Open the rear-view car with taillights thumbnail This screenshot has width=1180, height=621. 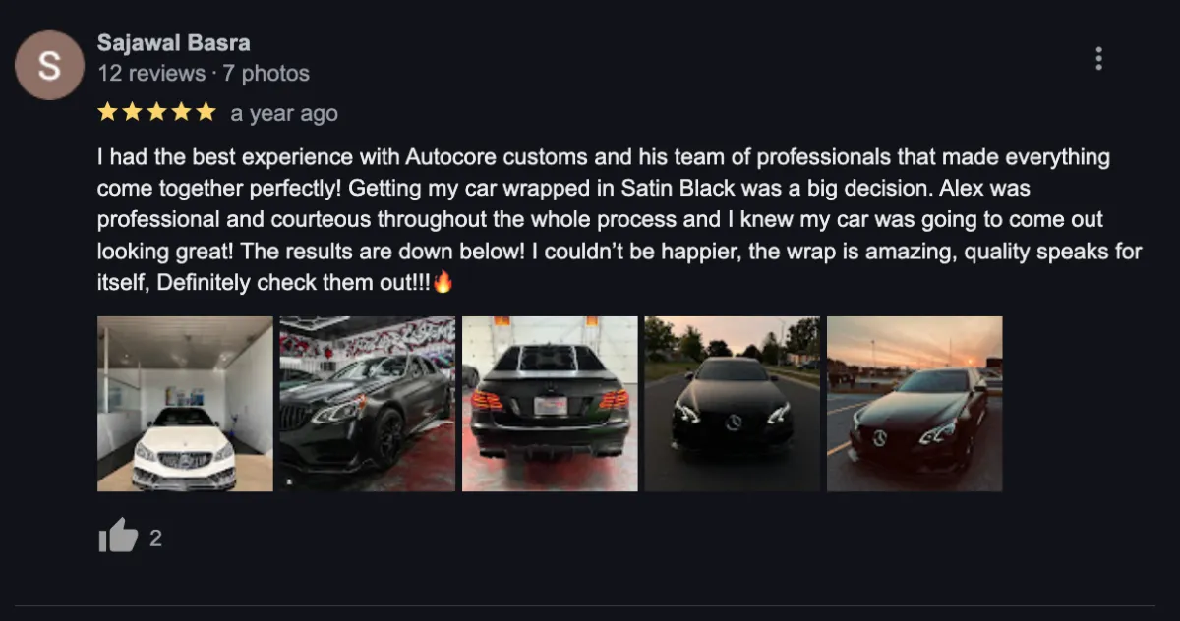pos(550,404)
